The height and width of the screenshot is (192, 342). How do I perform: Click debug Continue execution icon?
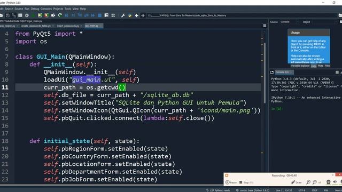click(93, 15)
